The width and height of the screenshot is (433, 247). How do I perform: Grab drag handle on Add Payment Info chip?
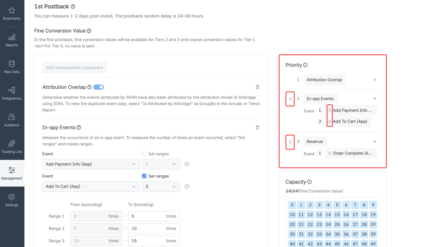[330, 111]
